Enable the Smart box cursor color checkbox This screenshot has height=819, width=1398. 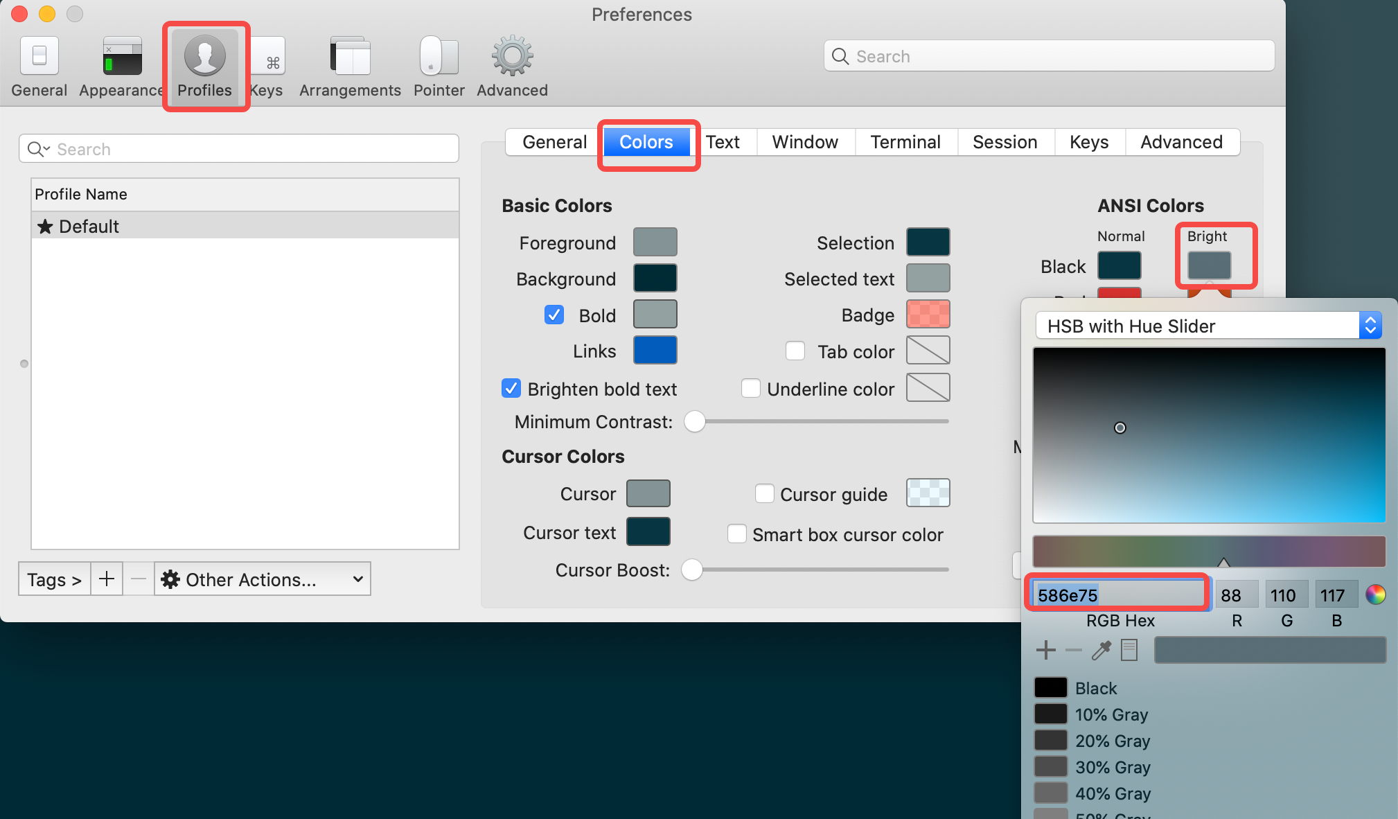click(737, 534)
